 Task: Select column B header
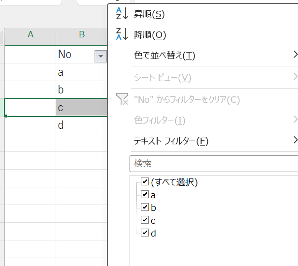click(81, 34)
